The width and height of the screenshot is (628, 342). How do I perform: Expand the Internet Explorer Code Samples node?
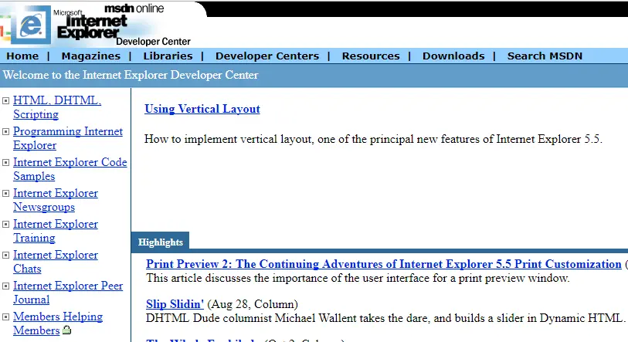pyautogui.click(x=6, y=163)
